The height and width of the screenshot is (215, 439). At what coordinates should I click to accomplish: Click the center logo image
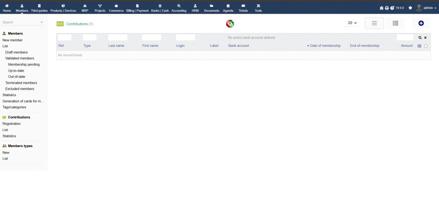pos(230,24)
